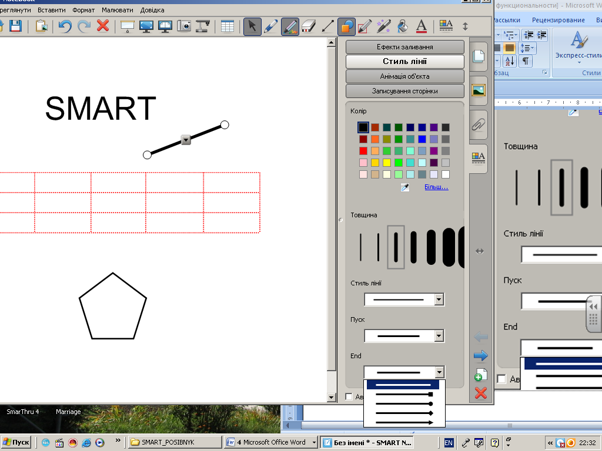Open the Screen Shade tool
Screen dimensions: 602x451
127,26
